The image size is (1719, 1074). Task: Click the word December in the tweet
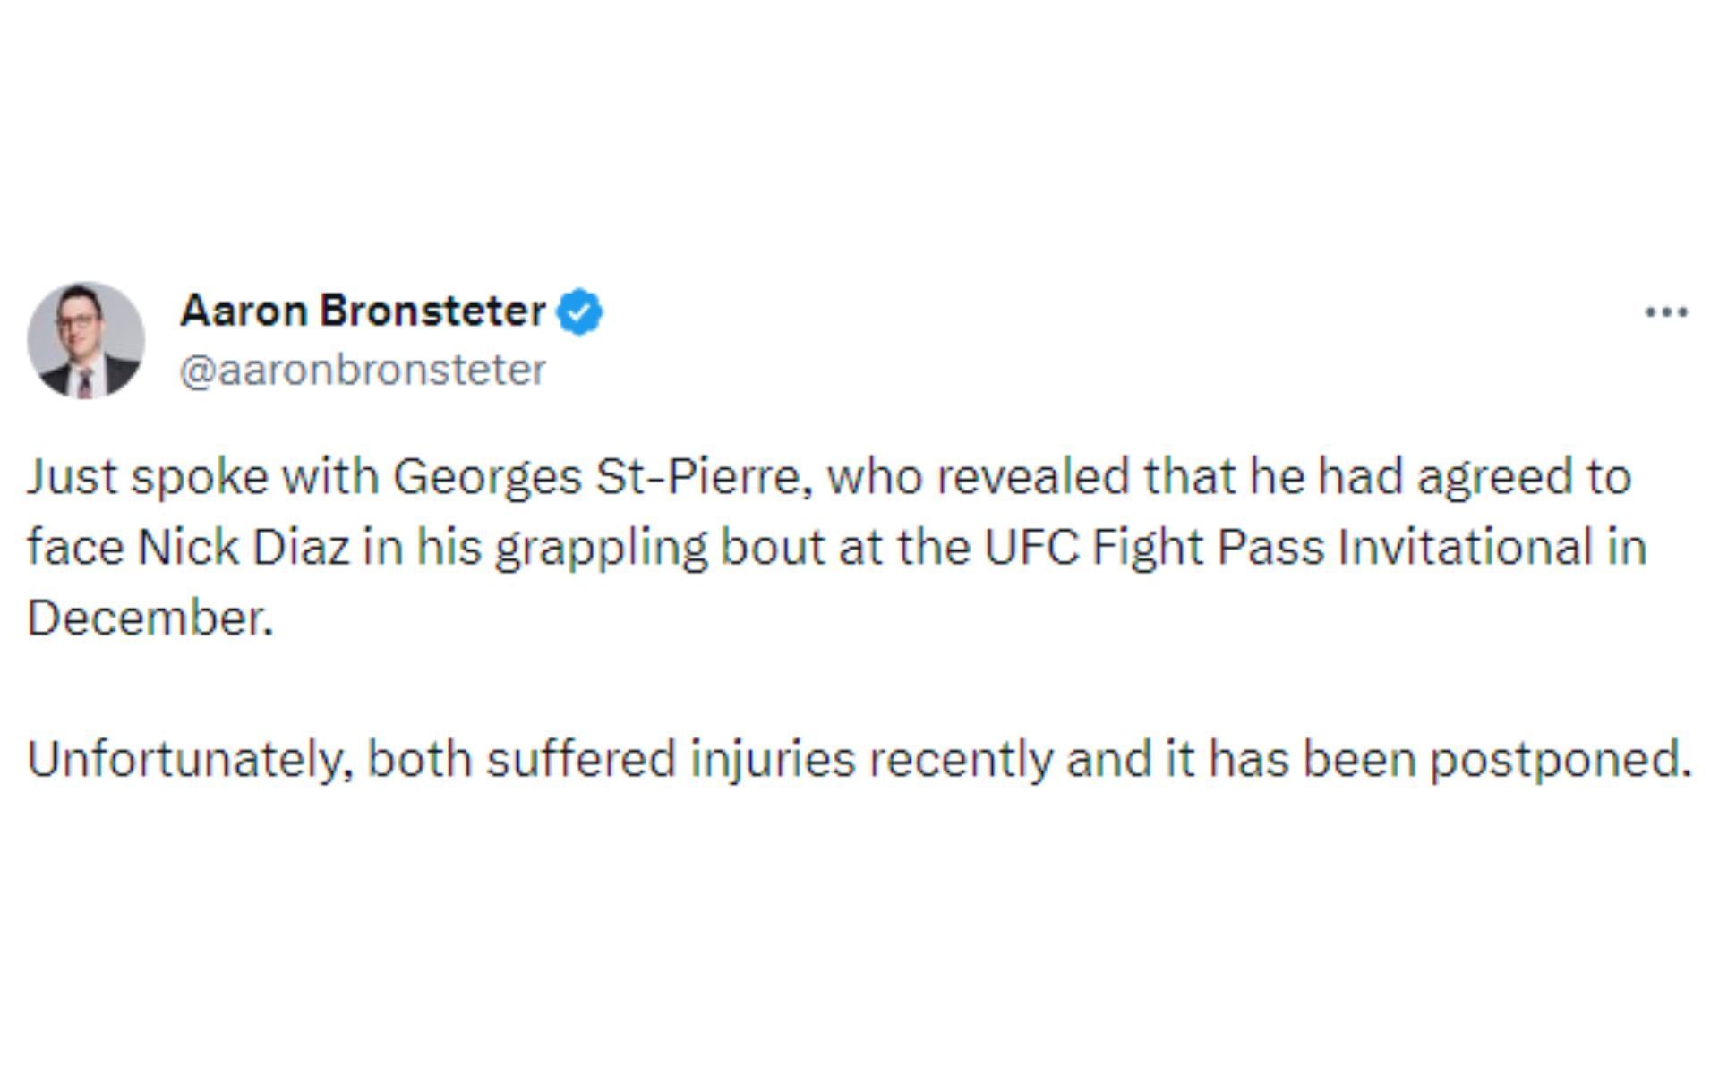pyautogui.click(x=150, y=618)
